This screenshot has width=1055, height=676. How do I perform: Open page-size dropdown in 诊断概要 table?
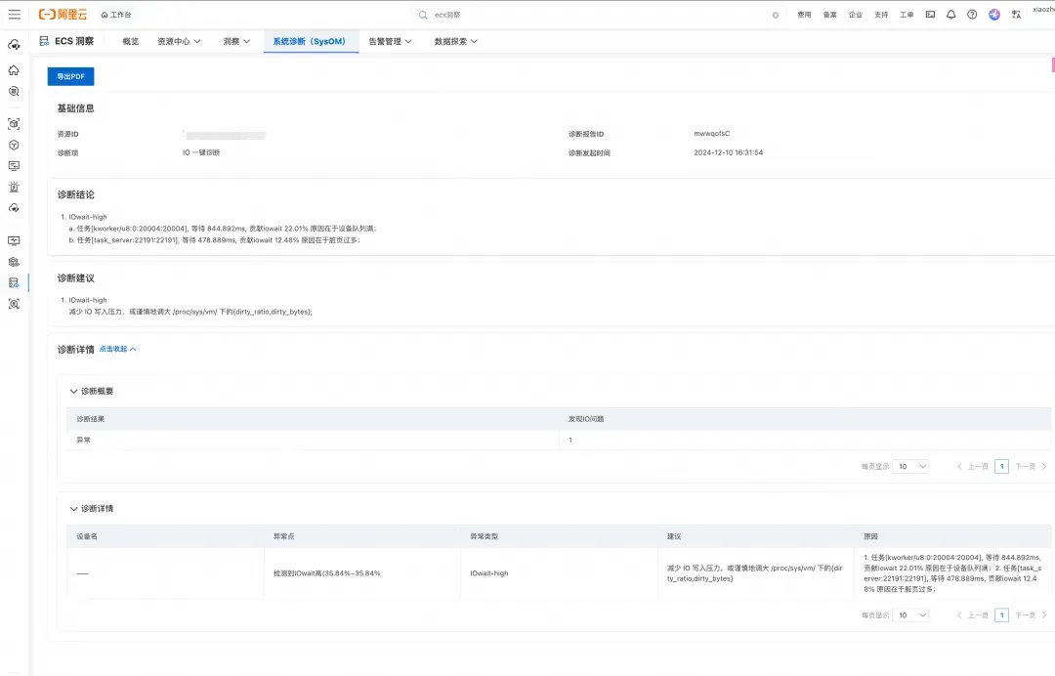coord(910,466)
